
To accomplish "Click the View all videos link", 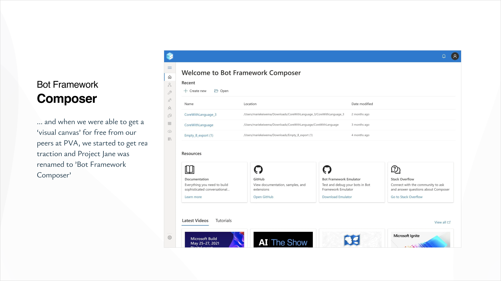I will 442,222.
